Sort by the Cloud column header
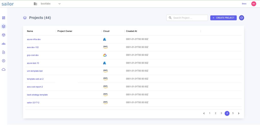Viewport: 260px width, 126px height. coord(106,31)
